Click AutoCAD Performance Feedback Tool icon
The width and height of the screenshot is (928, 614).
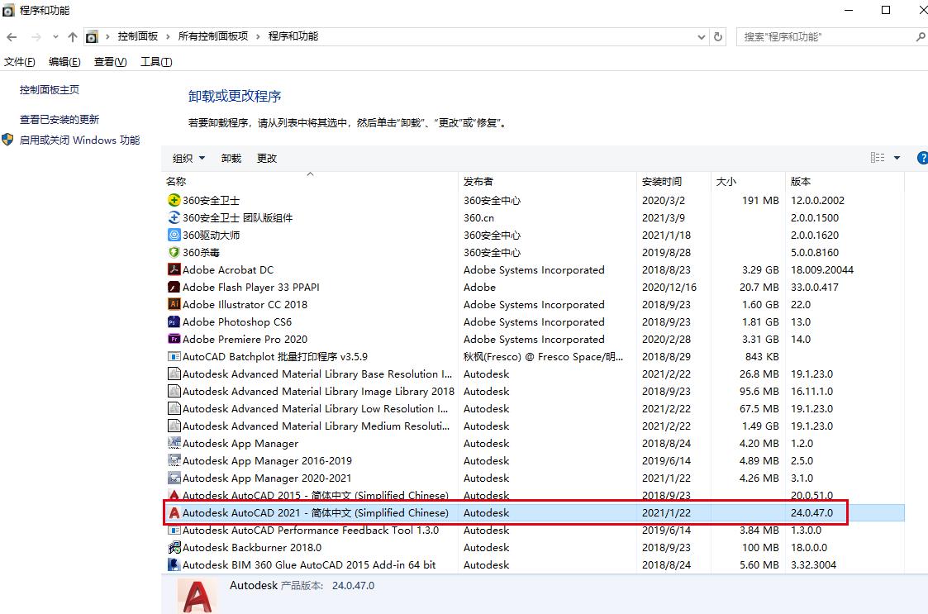tap(174, 530)
